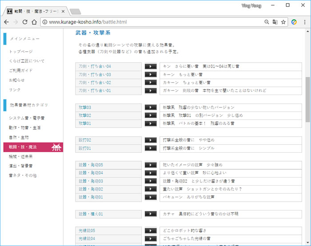Play the 銃器・発砲05 gunshot sound
The height and width of the screenshot is (246, 311).
[151, 165]
